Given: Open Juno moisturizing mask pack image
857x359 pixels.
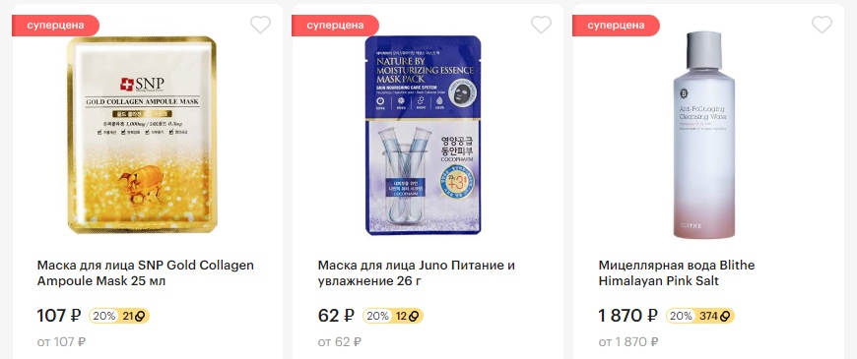Looking at the screenshot, I should (x=423, y=136).
